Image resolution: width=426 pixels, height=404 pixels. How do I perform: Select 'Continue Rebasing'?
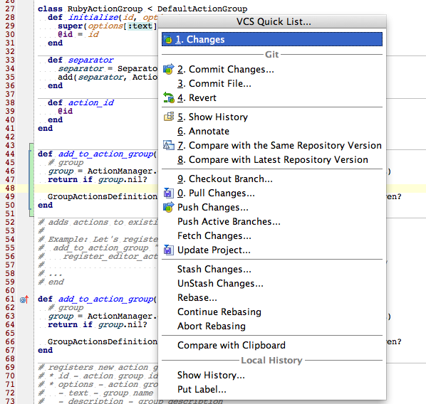point(219,312)
